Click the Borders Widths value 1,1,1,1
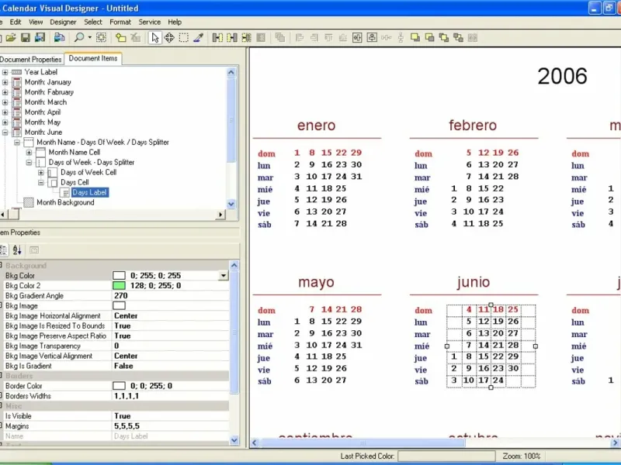The image size is (621, 465). click(x=127, y=396)
